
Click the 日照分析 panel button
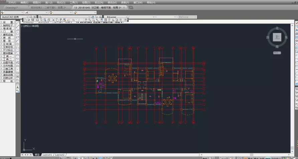7,78
